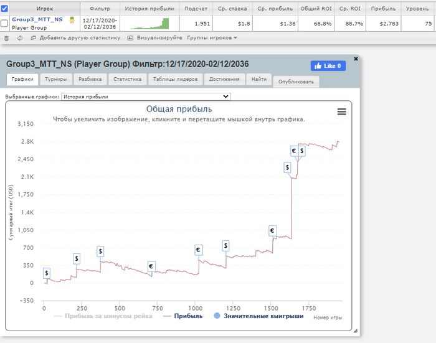
Task: Toggle Прибыль за минусом рейка legend series
Action: (103, 316)
